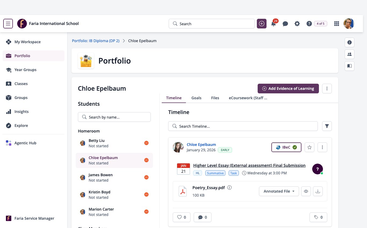
Task: Click Add Evidence of Learning button
Action: click(x=288, y=89)
